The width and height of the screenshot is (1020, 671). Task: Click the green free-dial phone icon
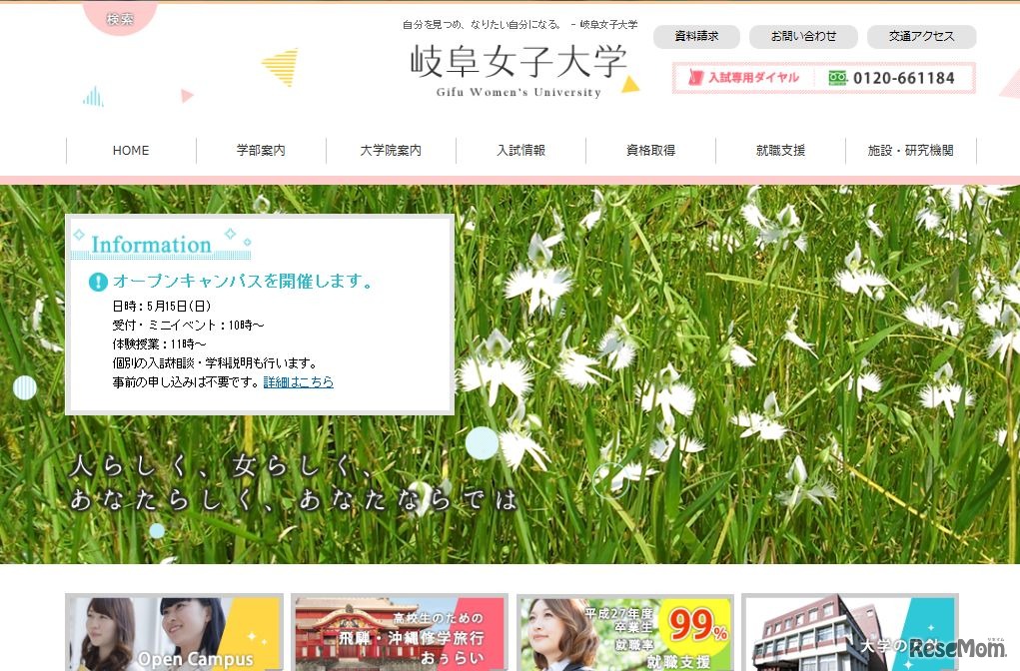pos(835,77)
